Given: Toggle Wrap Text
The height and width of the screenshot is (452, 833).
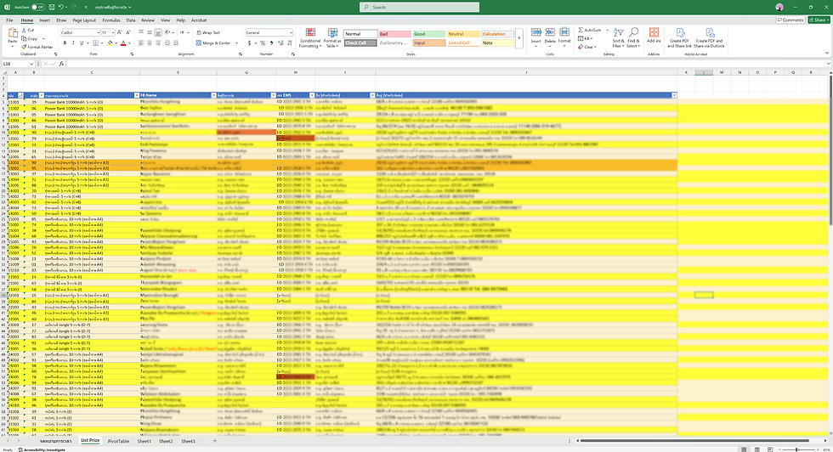Looking at the screenshot, I should pyautogui.click(x=207, y=32).
